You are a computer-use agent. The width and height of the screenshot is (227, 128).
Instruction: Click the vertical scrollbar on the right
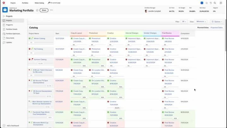[x=226, y=35]
